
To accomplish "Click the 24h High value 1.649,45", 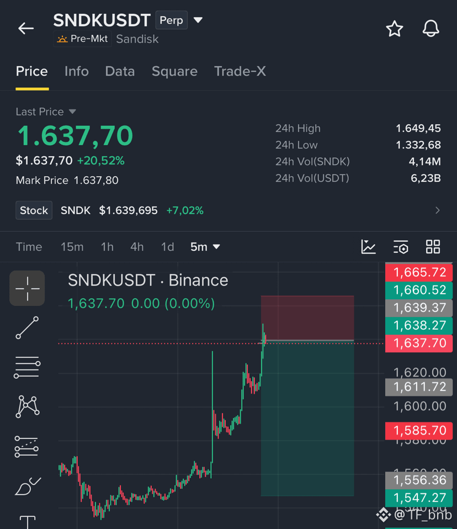I will coord(418,129).
